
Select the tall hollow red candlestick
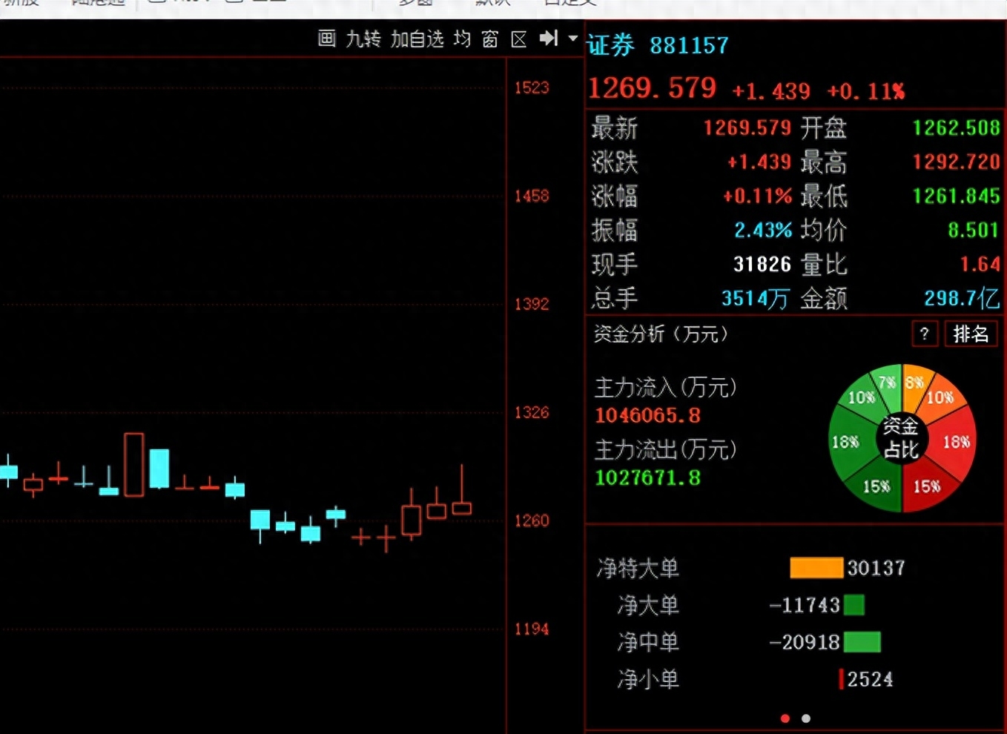[133, 464]
